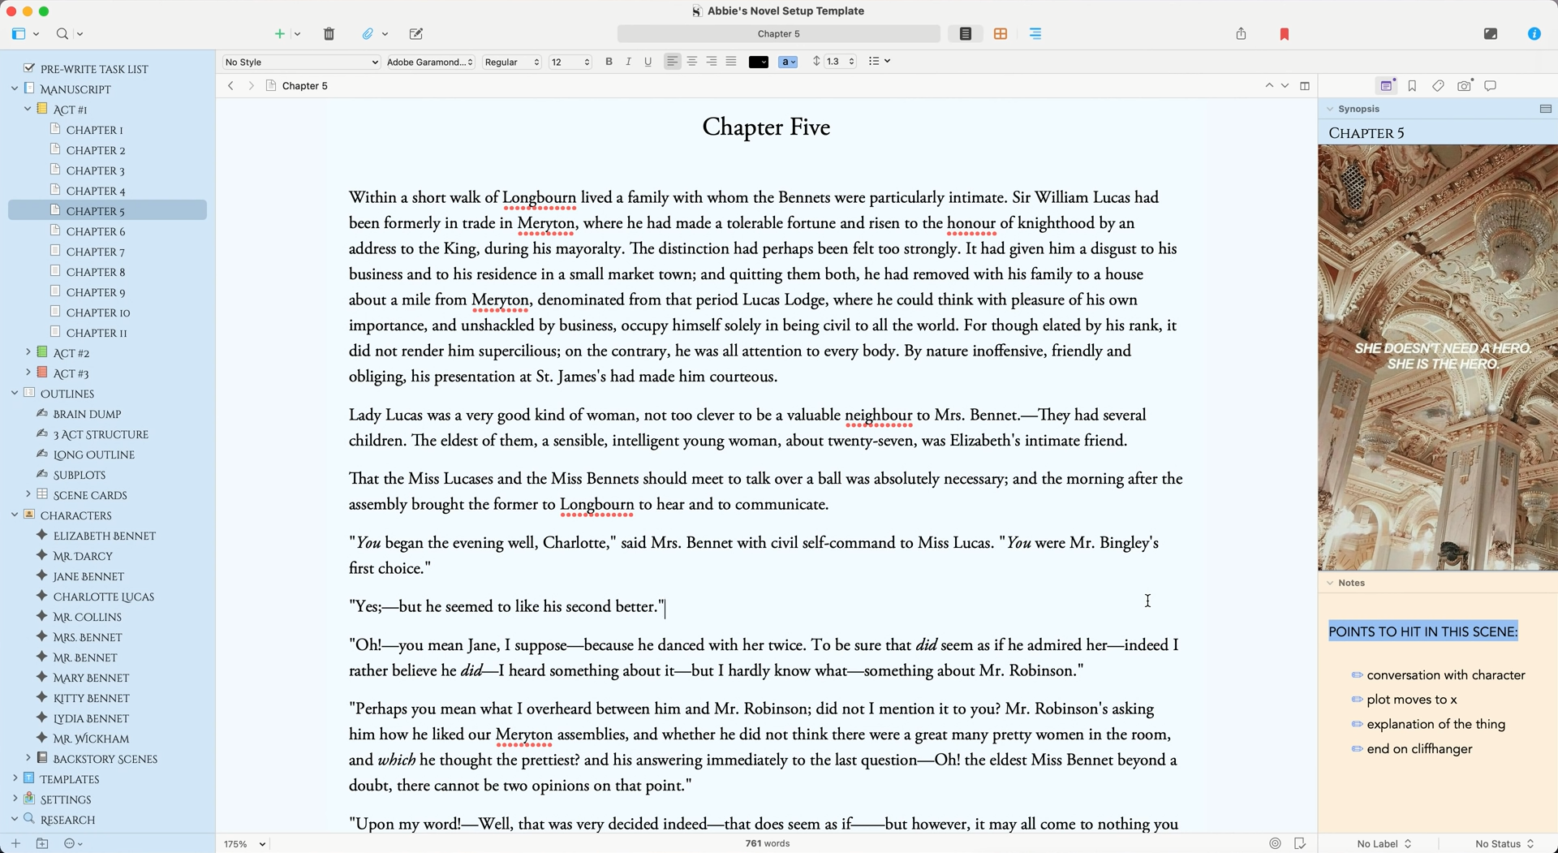Click the trash icon in toolbar
Screen dimensions: 1558x853
(x=329, y=34)
